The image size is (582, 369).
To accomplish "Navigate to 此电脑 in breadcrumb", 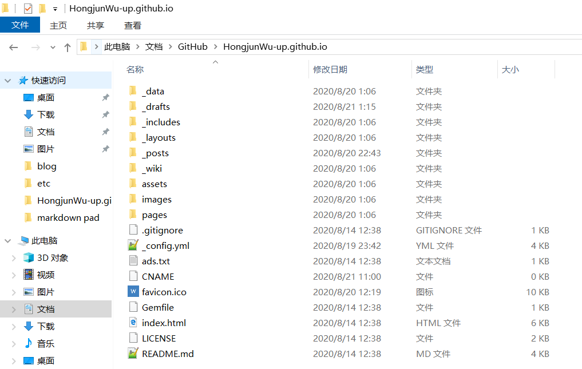I will 117,47.
